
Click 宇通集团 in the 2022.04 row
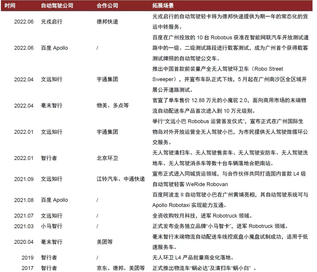point(107,79)
